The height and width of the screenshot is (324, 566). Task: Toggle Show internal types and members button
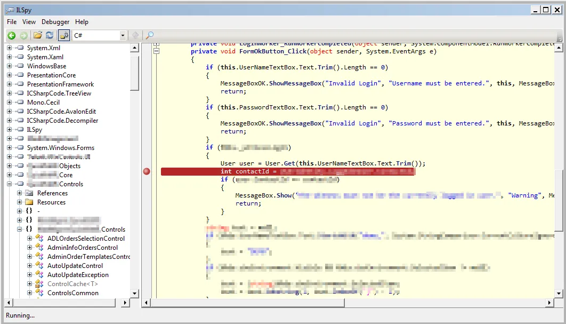pos(64,35)
